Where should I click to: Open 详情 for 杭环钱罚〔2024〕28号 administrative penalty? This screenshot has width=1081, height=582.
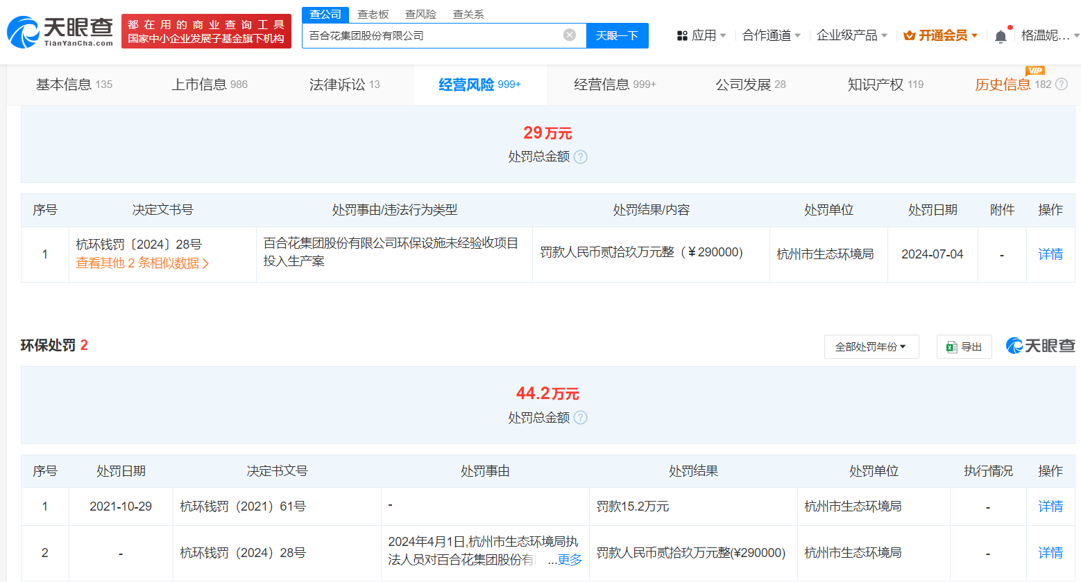click(1050, 254)
